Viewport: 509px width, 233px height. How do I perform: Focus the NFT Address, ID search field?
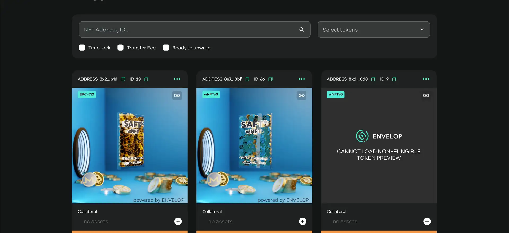pos(188,30)
